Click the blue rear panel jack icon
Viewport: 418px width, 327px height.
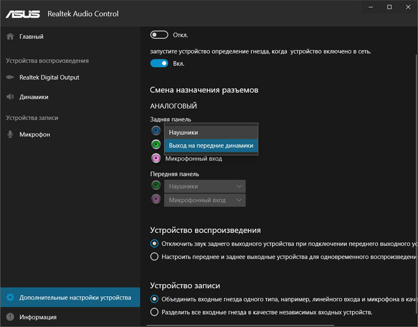point(156,131)
